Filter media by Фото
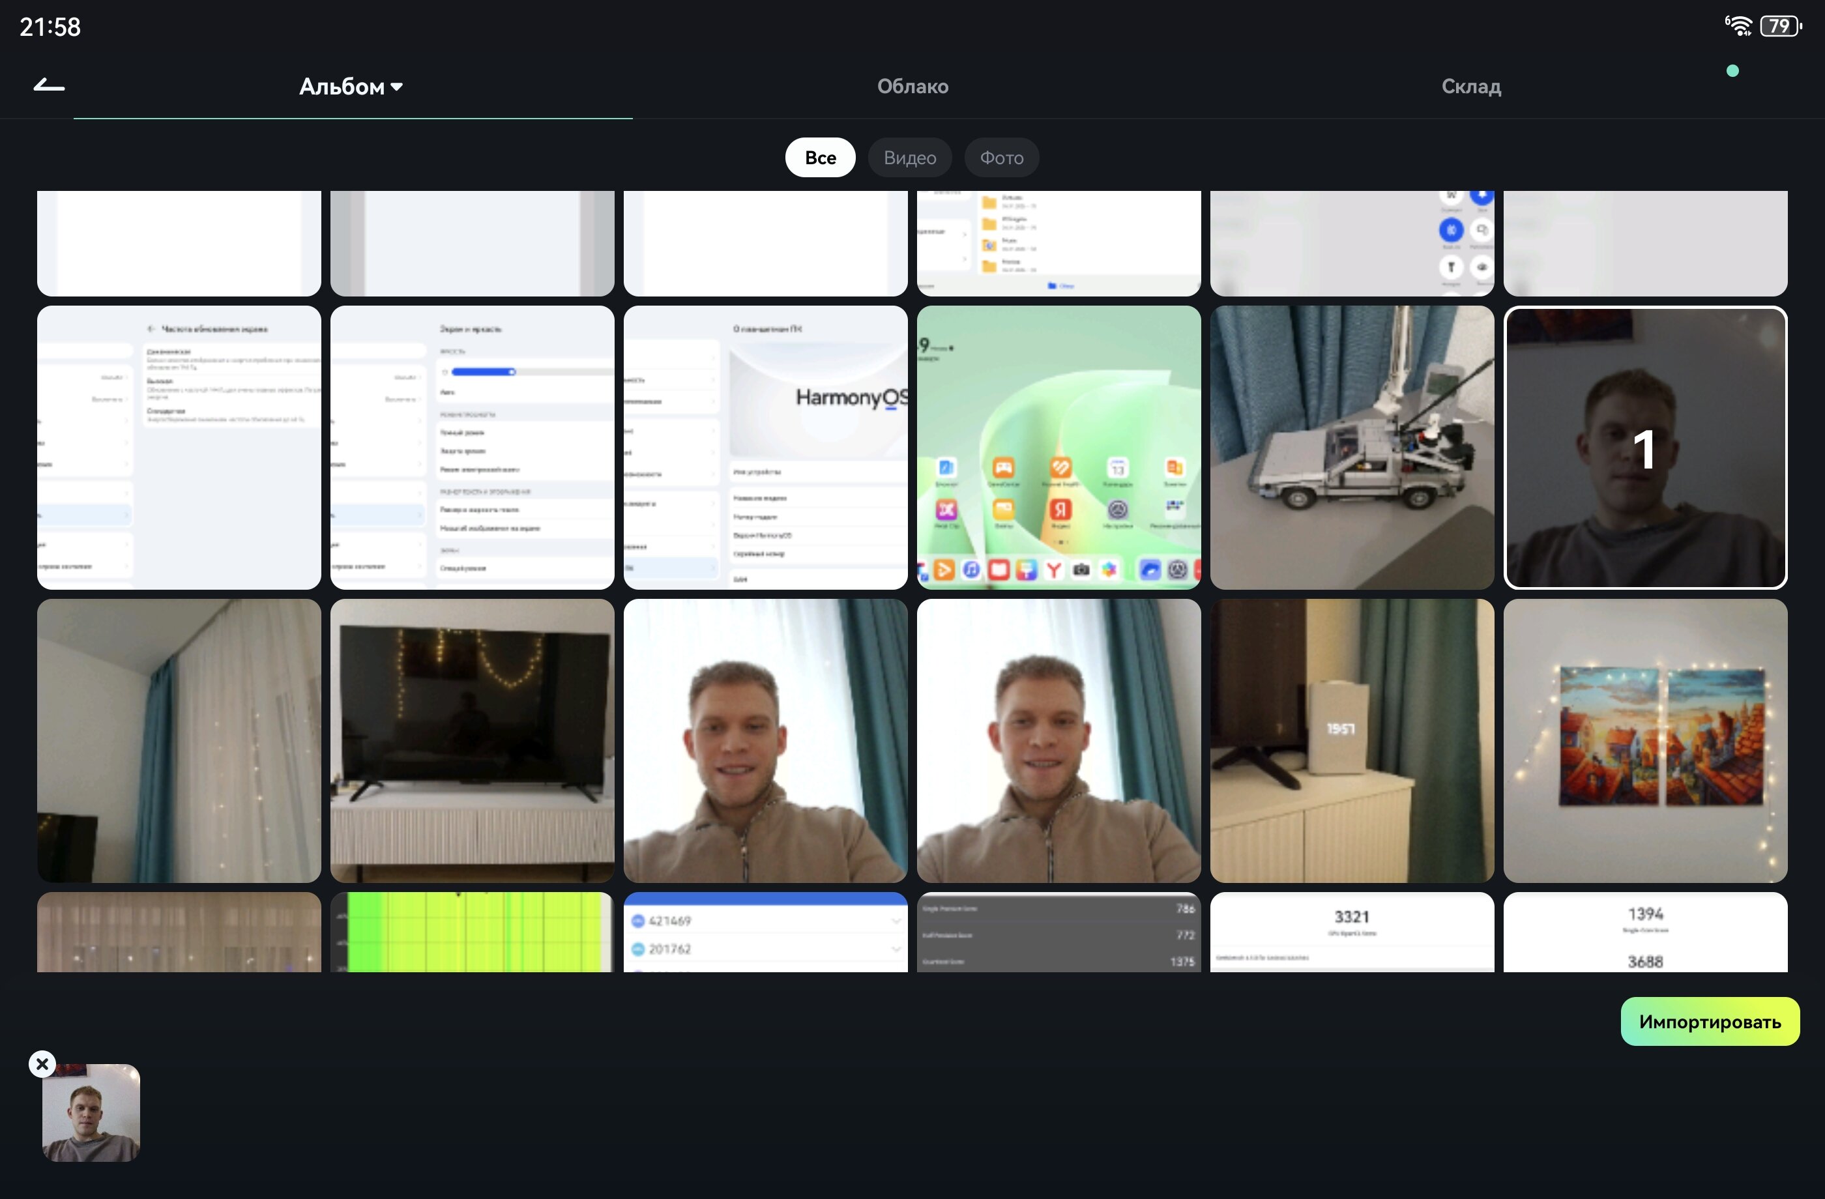Screen dimensions: 1825x1199 pyautogui.click(x=1001, y=158)
